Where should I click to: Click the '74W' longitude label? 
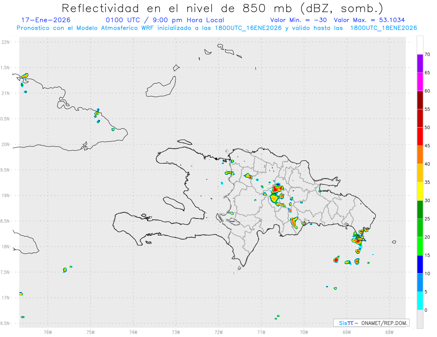tap(133, 332)
